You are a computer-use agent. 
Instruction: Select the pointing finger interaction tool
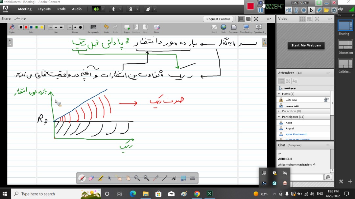119,178
